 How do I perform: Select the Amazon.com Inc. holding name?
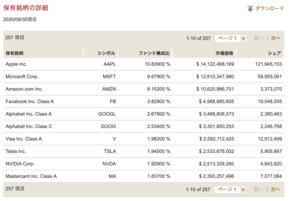24,89
